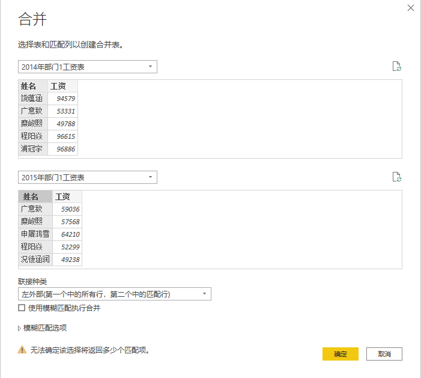Click 申屠鸿雪 cell in second table
Image resolution: width=421 pixels, height=378 pixels.
point(35,234)
